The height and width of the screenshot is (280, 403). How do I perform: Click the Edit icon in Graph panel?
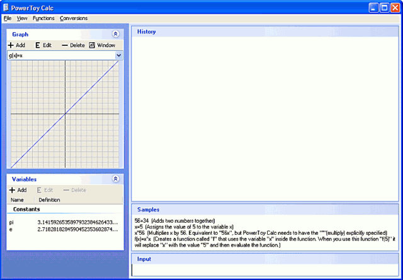38,45
